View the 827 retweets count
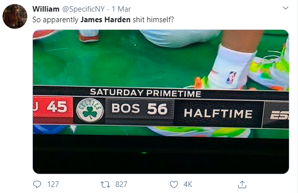The height and width of the screenshot is (193, 298). [121, 184]
